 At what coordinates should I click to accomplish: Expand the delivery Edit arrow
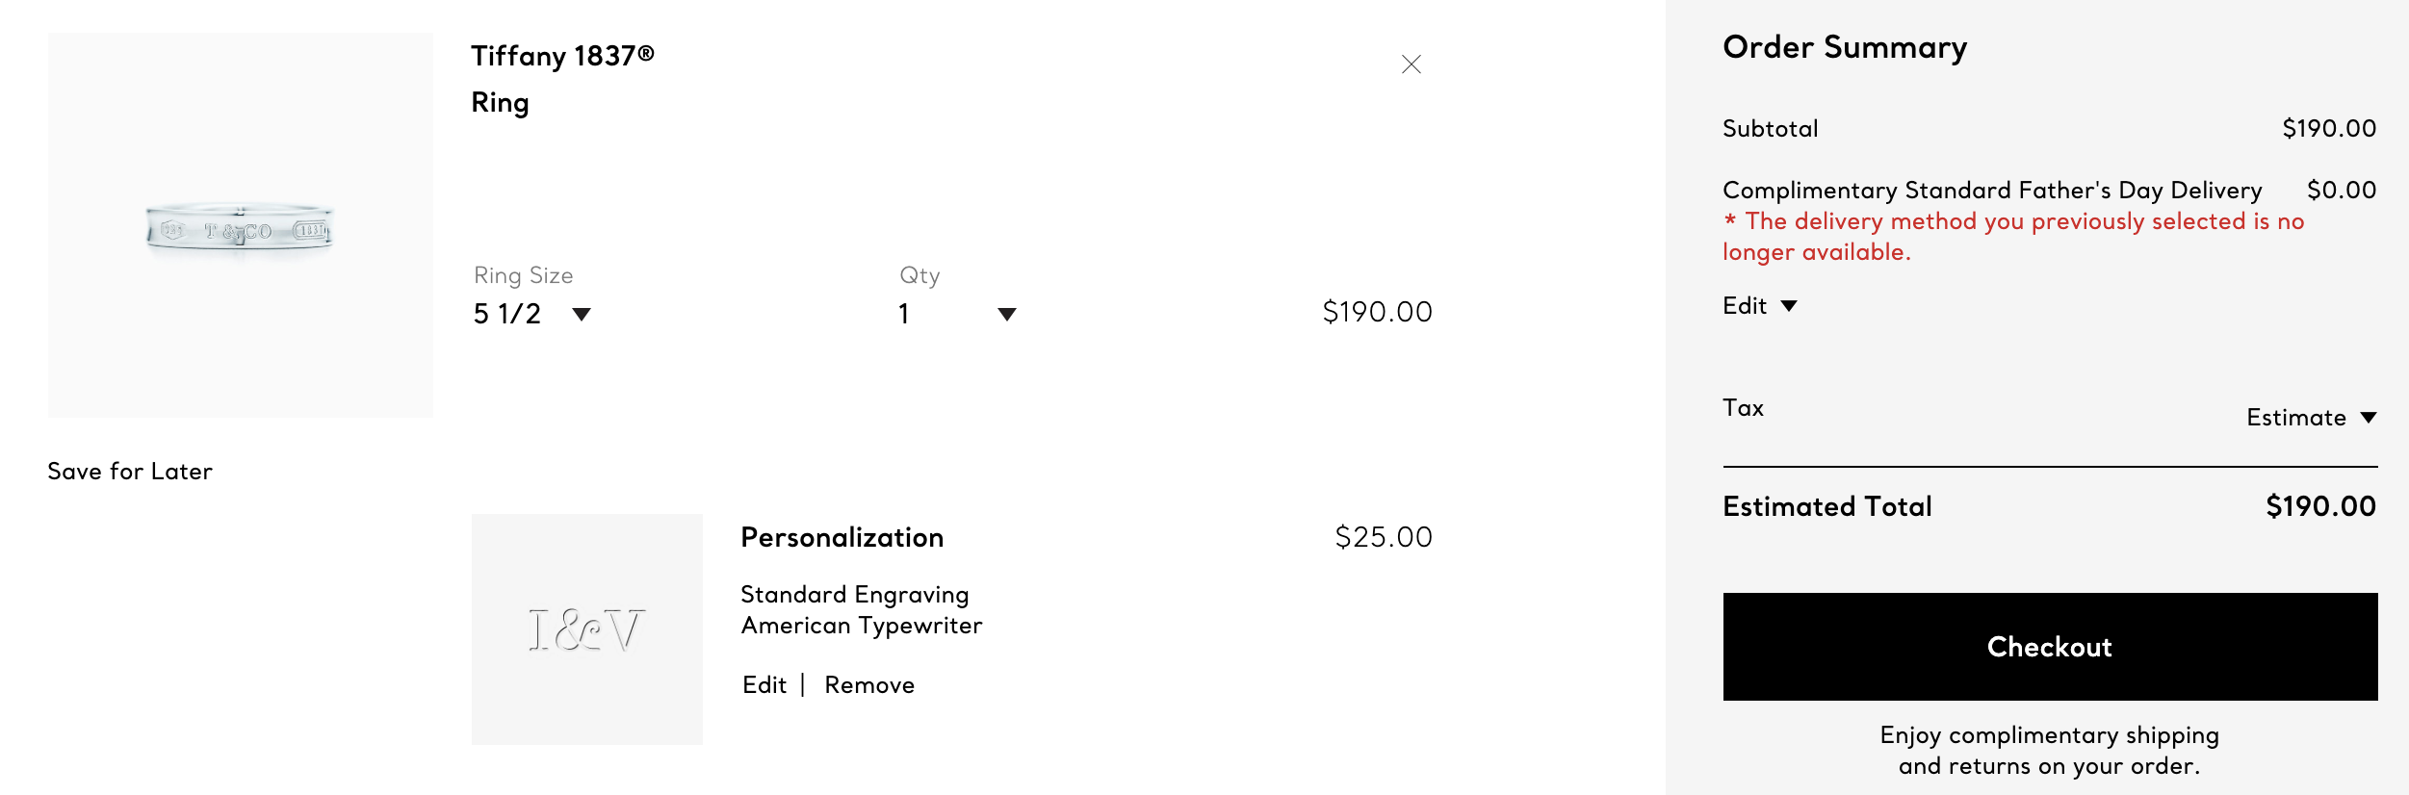(x=1789, y=306)
